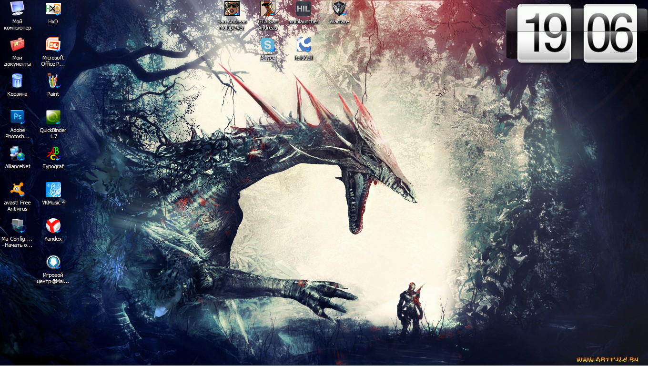The height and width of the screenshot is (366, 648).
Task: Click the multilauncher HIL icon
Action: tap(304, 9)
